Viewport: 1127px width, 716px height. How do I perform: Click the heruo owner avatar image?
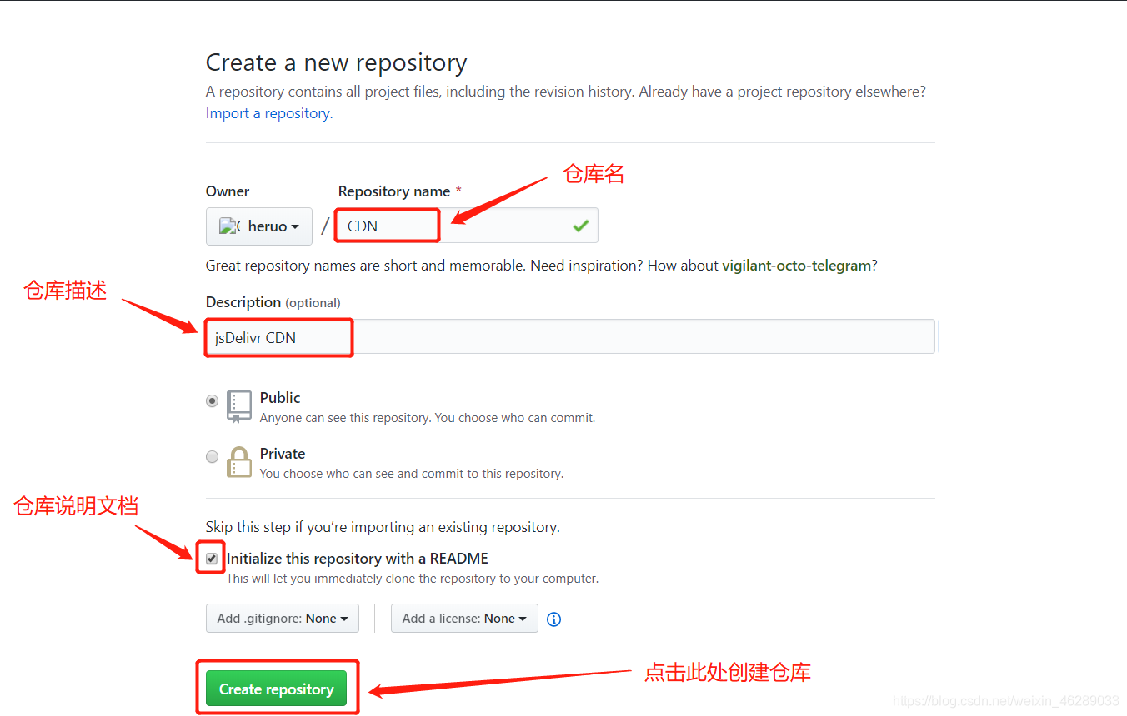[x=229, y=226]
